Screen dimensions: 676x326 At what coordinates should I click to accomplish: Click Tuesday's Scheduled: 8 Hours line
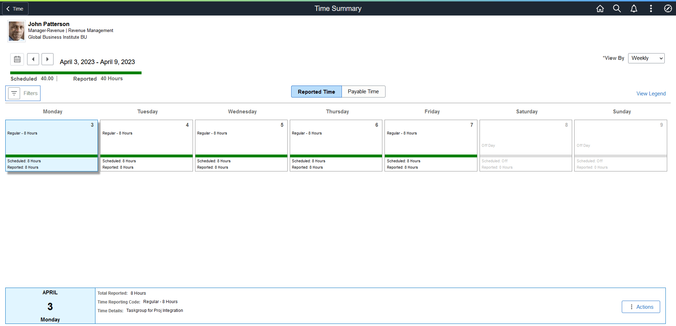[119, 161]
